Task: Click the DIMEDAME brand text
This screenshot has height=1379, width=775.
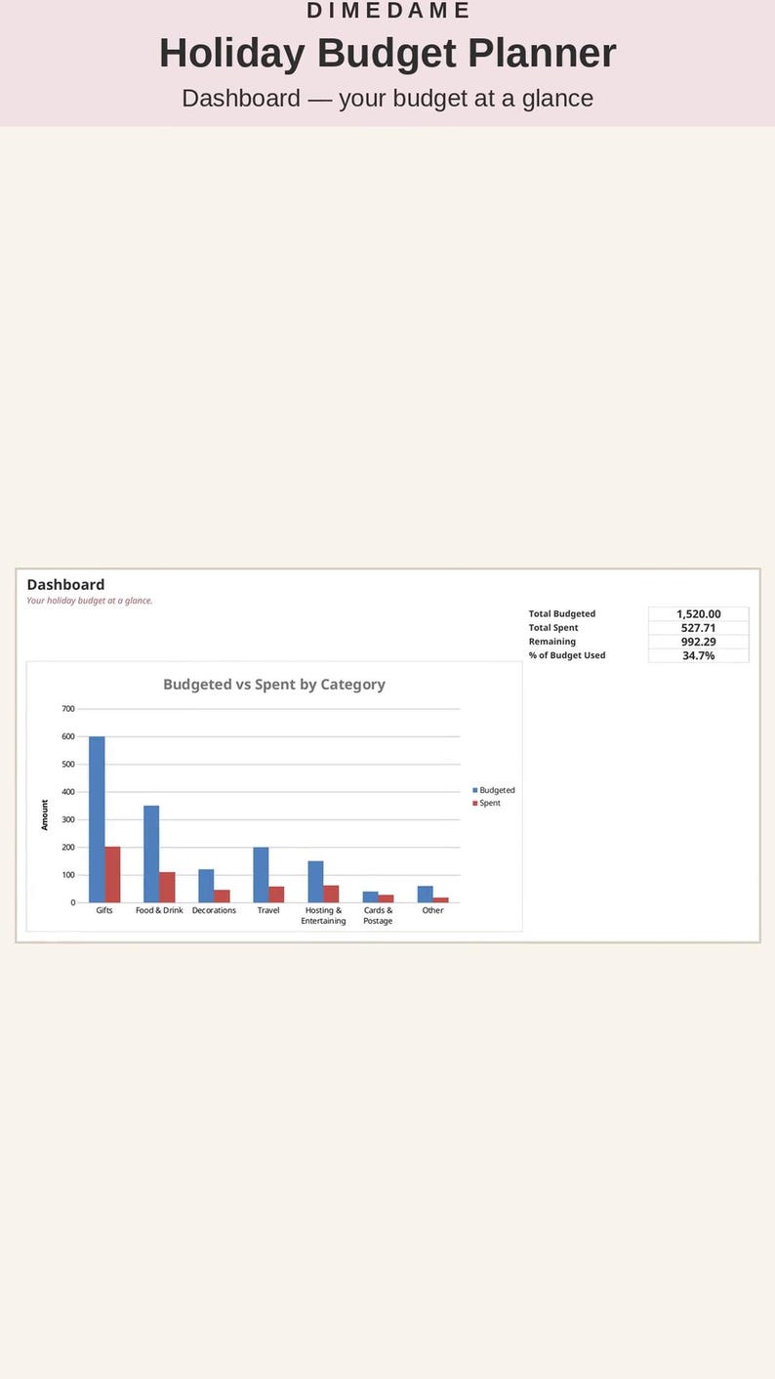Action: coord(388,11)
